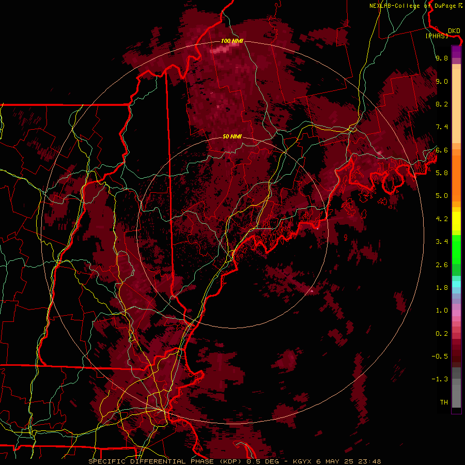Click the 100 NMI range ring label
This screenshot has width=465, height=465.
pos(232,41)
